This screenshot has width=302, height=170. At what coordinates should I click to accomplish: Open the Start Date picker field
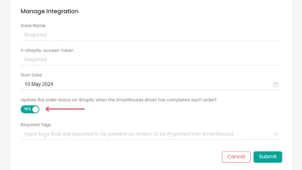click(x=147, y=84)
